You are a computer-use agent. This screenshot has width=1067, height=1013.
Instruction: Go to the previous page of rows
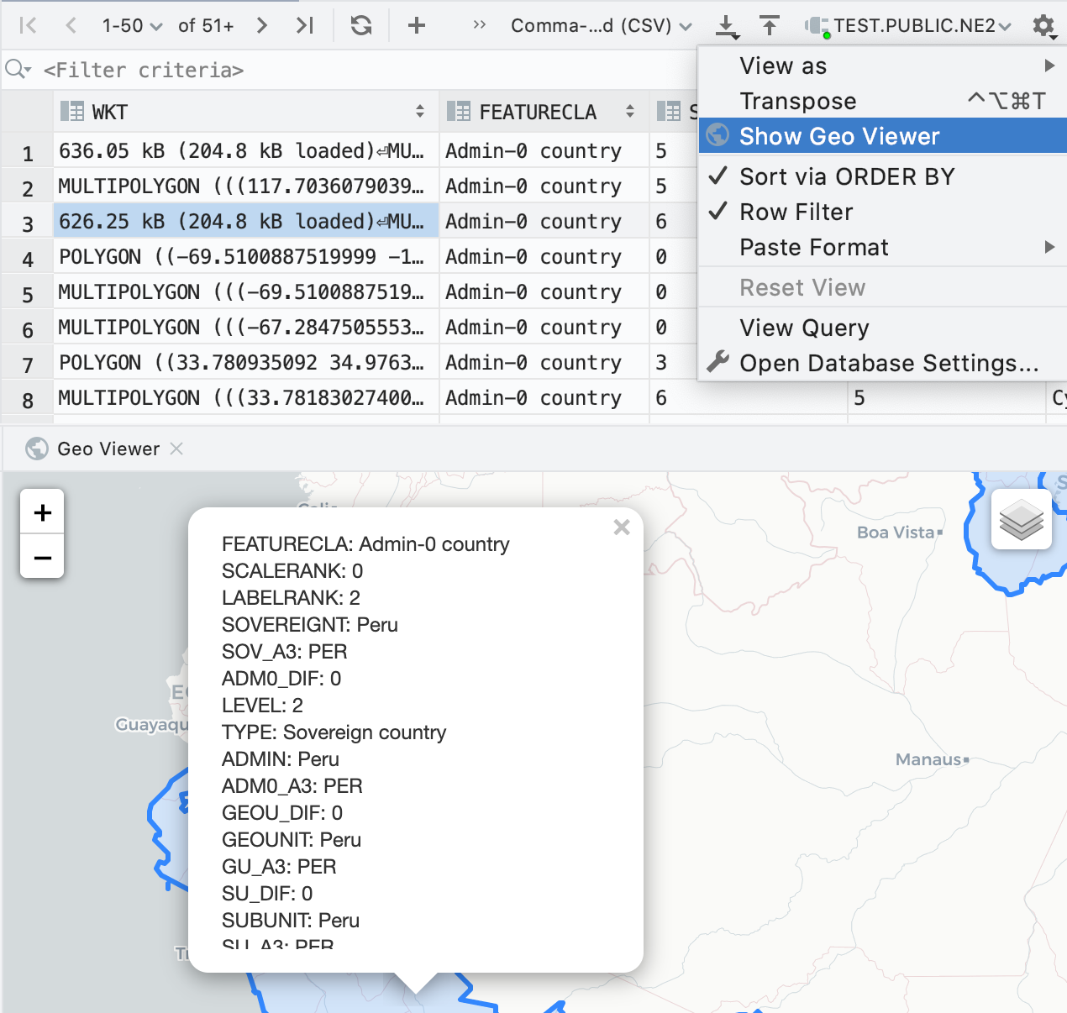point(71,25)
